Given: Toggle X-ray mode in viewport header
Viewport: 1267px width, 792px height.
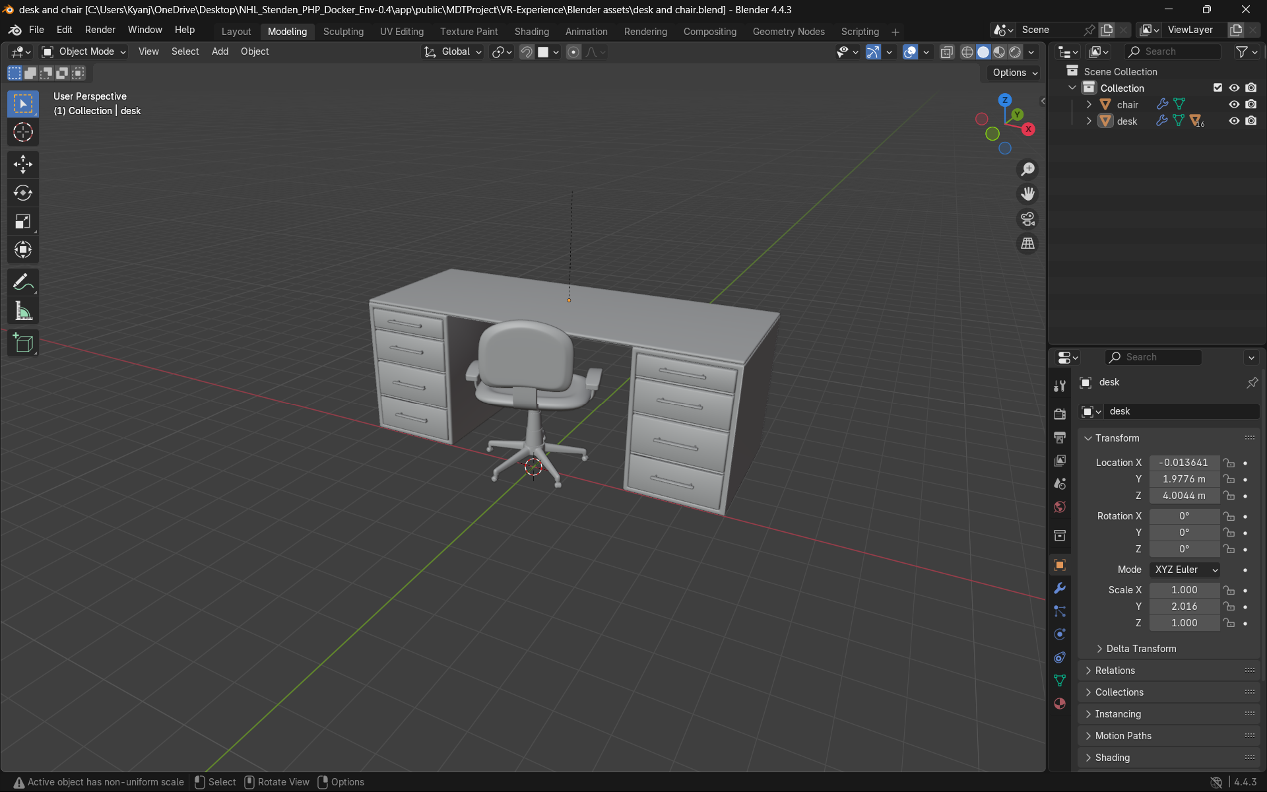Looking at the screenshot, I should [x=946, y=52].
